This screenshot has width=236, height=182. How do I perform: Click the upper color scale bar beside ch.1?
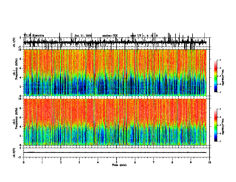tap(216, 76)
